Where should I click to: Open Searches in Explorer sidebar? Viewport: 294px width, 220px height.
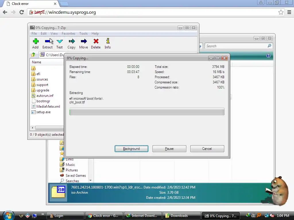pyautogui.click(x=72, y=181)
